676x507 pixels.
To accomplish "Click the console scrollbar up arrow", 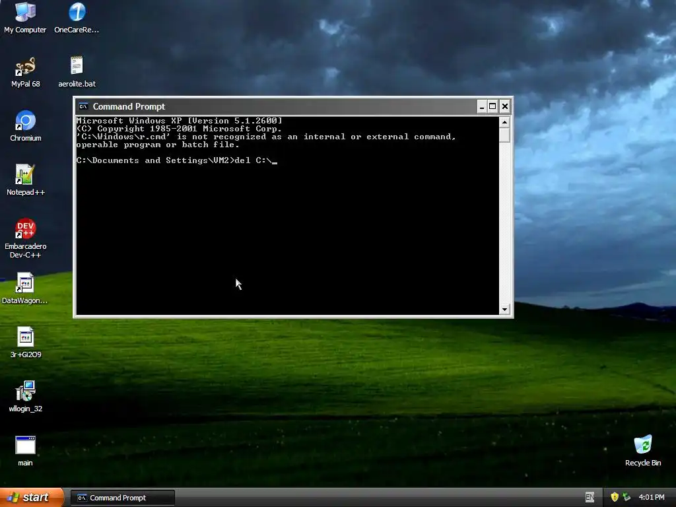I will [504, 122].
